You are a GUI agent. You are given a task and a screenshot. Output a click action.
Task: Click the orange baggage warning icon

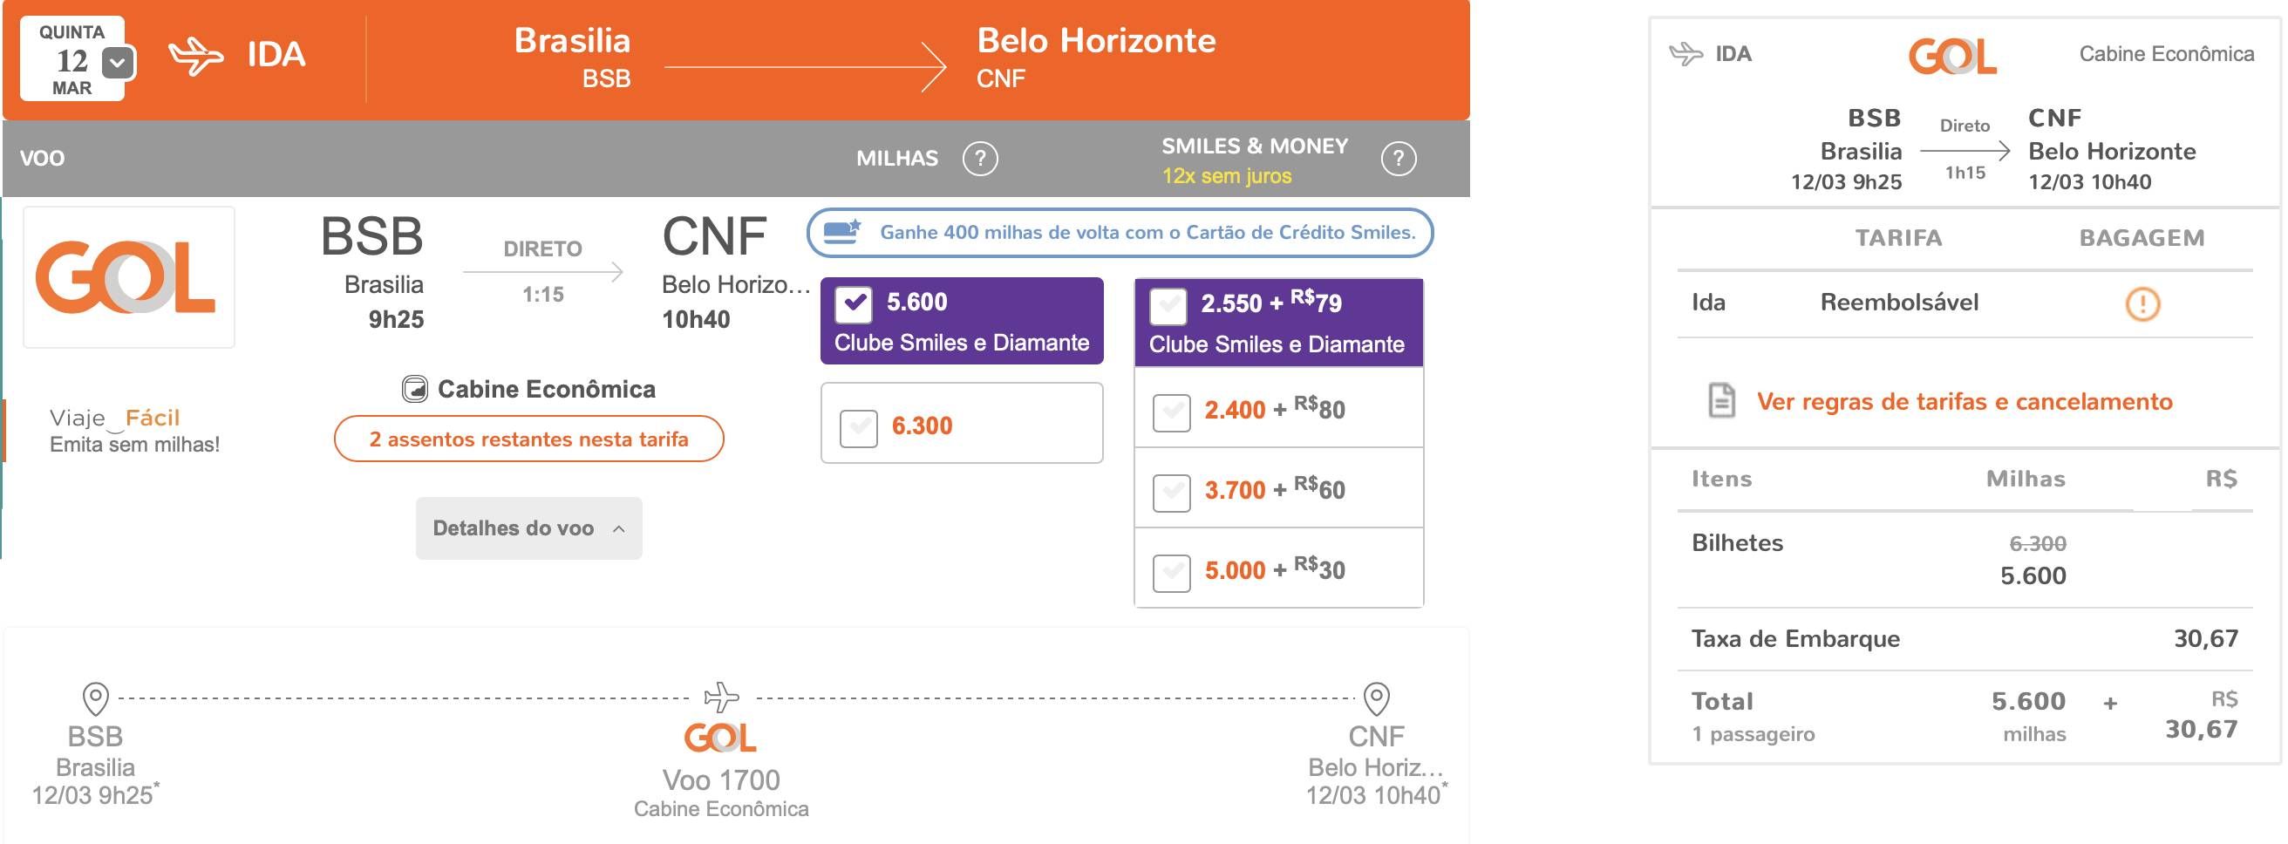pos(2142,303)
